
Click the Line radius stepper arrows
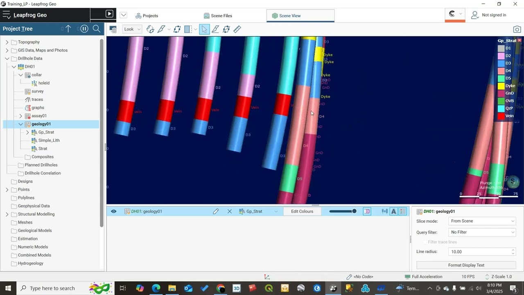coord(513,252)
